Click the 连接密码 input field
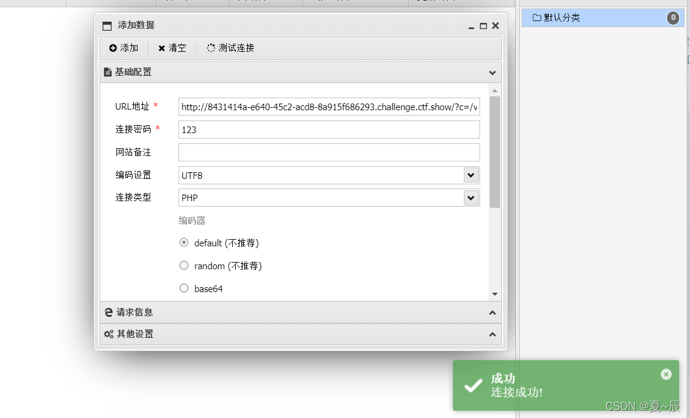The width and height of the screenshot is (690, 418). pos(329,129)
